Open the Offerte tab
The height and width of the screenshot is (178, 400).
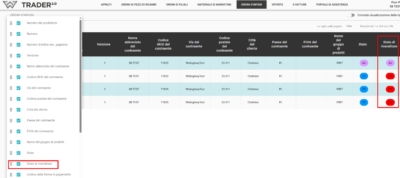(277, 5)
